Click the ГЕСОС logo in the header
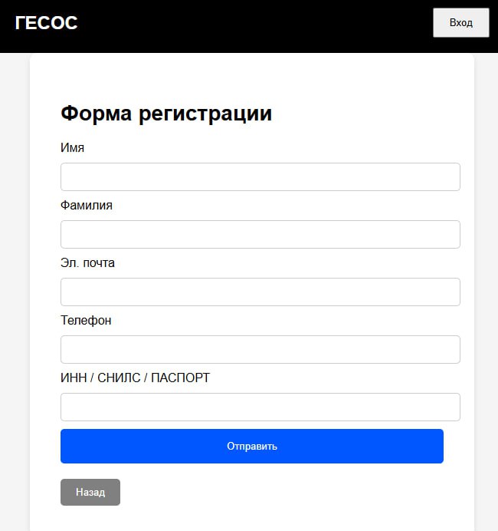Screen dimensions: 498x531 click(x=46, y=23)
